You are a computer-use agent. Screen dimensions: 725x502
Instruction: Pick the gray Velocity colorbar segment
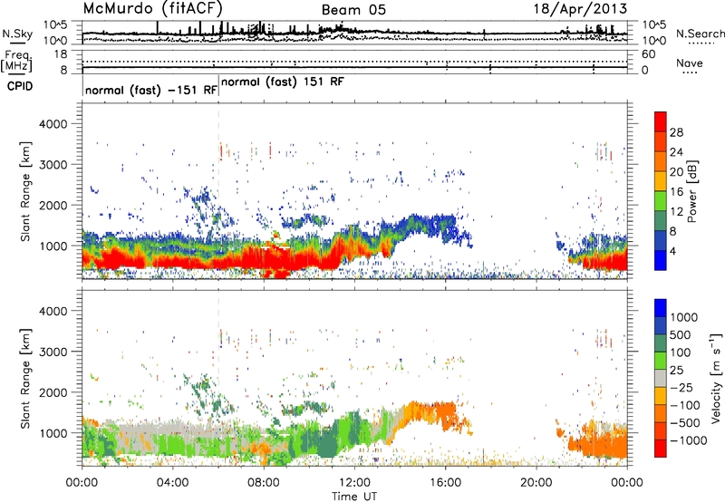point(661,378)
